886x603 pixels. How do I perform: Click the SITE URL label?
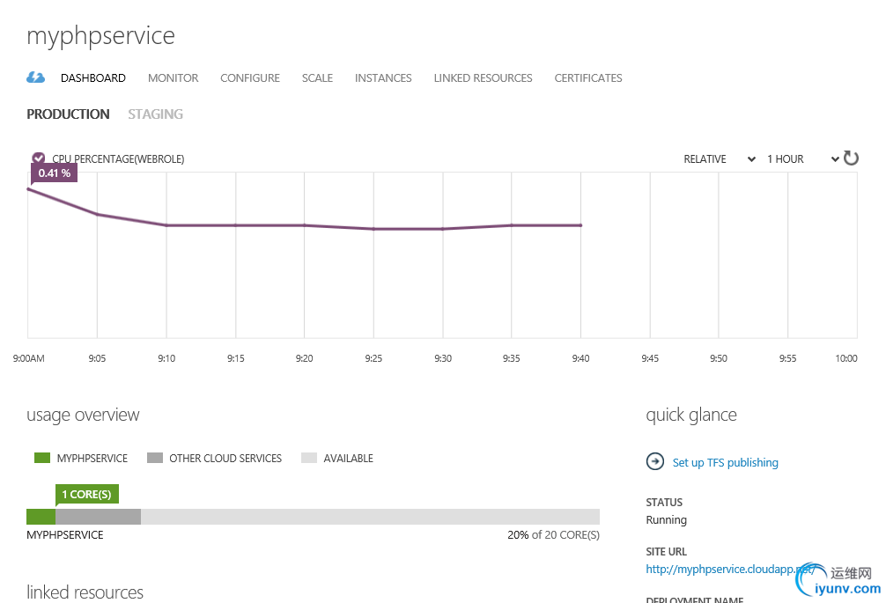click(x=666, y=552)
